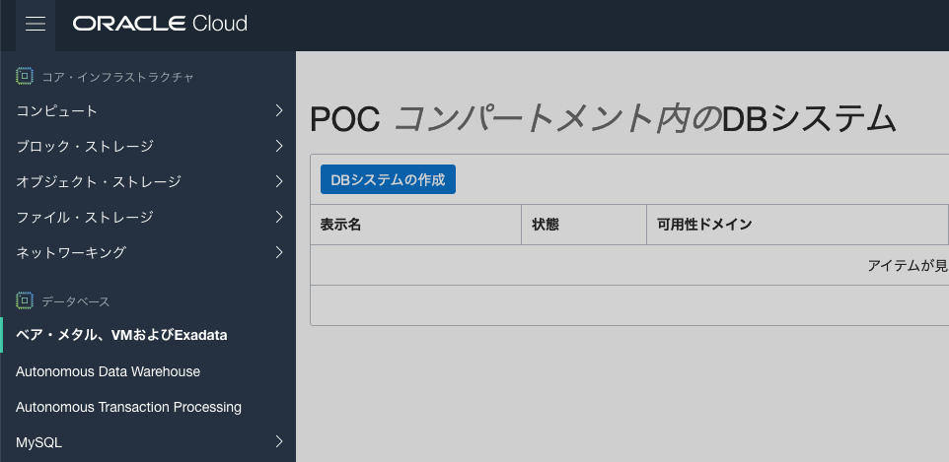
Task: Select ブロック・ストレージ in the sidebar
Action: (85, 147)
